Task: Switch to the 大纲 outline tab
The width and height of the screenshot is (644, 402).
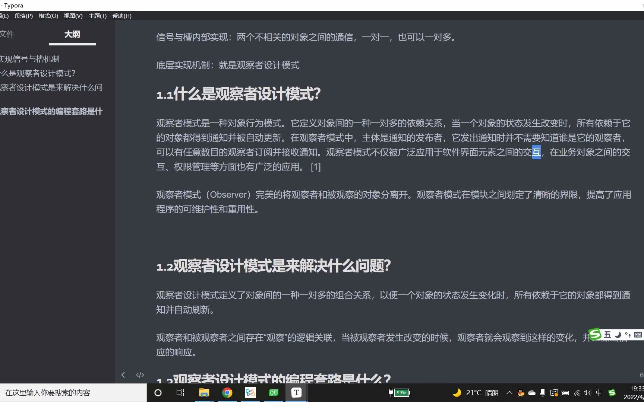Action: [x=72, y=34]
